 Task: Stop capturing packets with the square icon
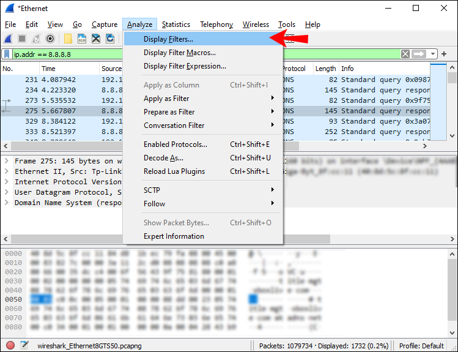pyautogui.click(x=22, y=39)
